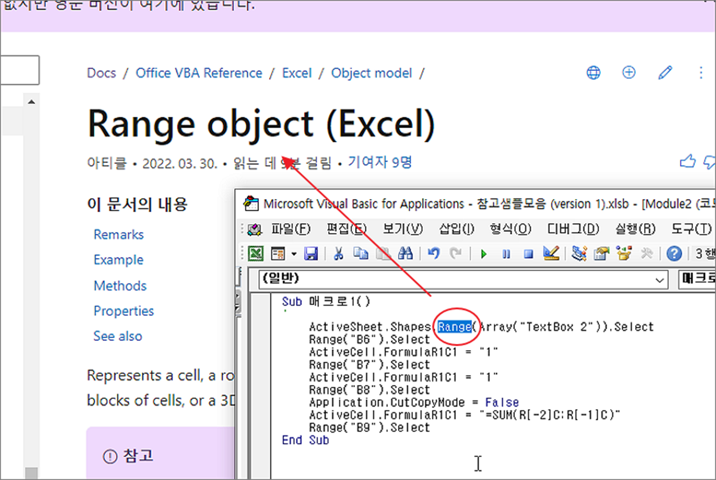Jump to the Example section link
Image resolution: width=716 pixels, height=480 pixels.
pyautogui.click(x=119, y=260)
